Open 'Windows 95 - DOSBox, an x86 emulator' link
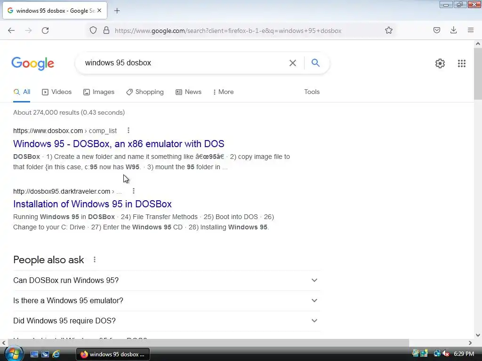This screenshot has height=361, width=482. tap(119, 144)
